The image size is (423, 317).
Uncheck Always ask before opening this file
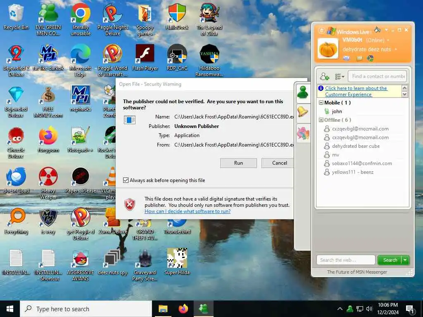[126, 180]
